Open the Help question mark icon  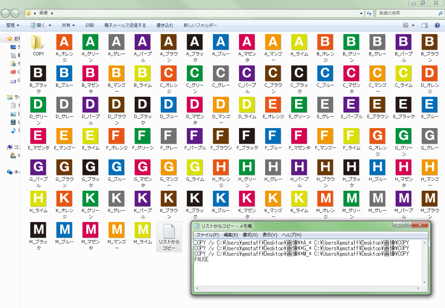(437, 25)
